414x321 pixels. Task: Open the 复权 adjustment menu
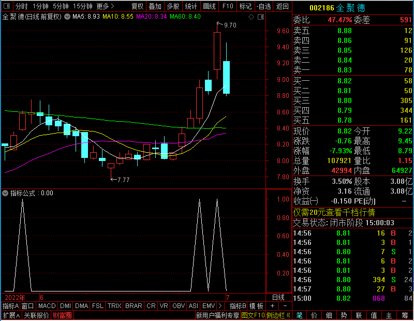137,6
